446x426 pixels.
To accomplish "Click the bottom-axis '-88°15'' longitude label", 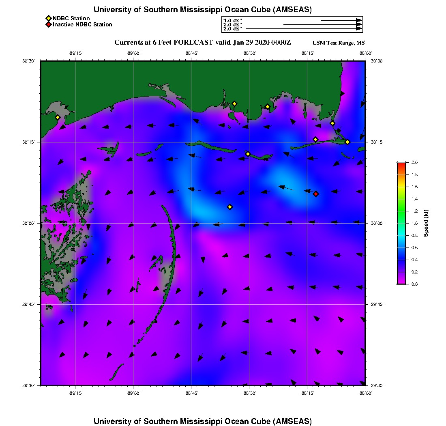I will pyautogui.click(x=307, y=393).
